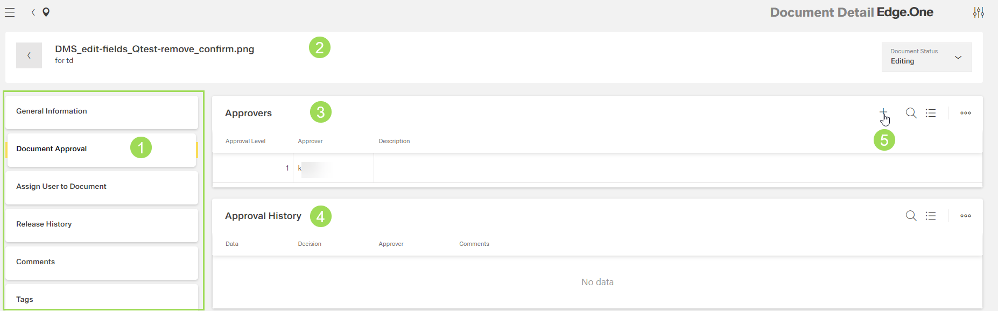Search in the Approval History panel
This screenshot has height=311, width=998.
tap(911, 216)
